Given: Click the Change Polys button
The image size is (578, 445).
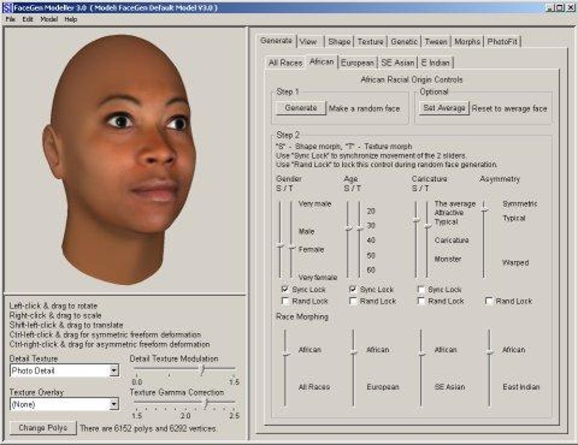Looking at the screenshot, I should pyautogui.click(x=42, y=428).
